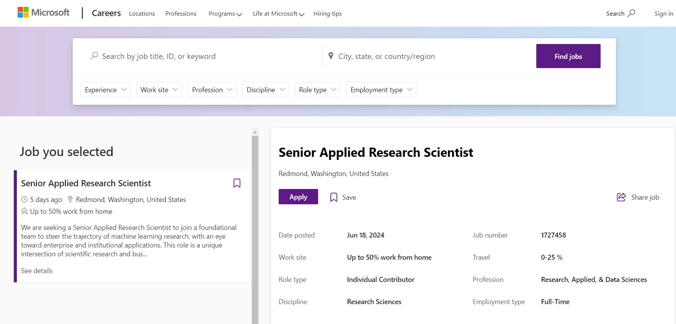
Task: Click the Apply button
Action: [298, 197]
